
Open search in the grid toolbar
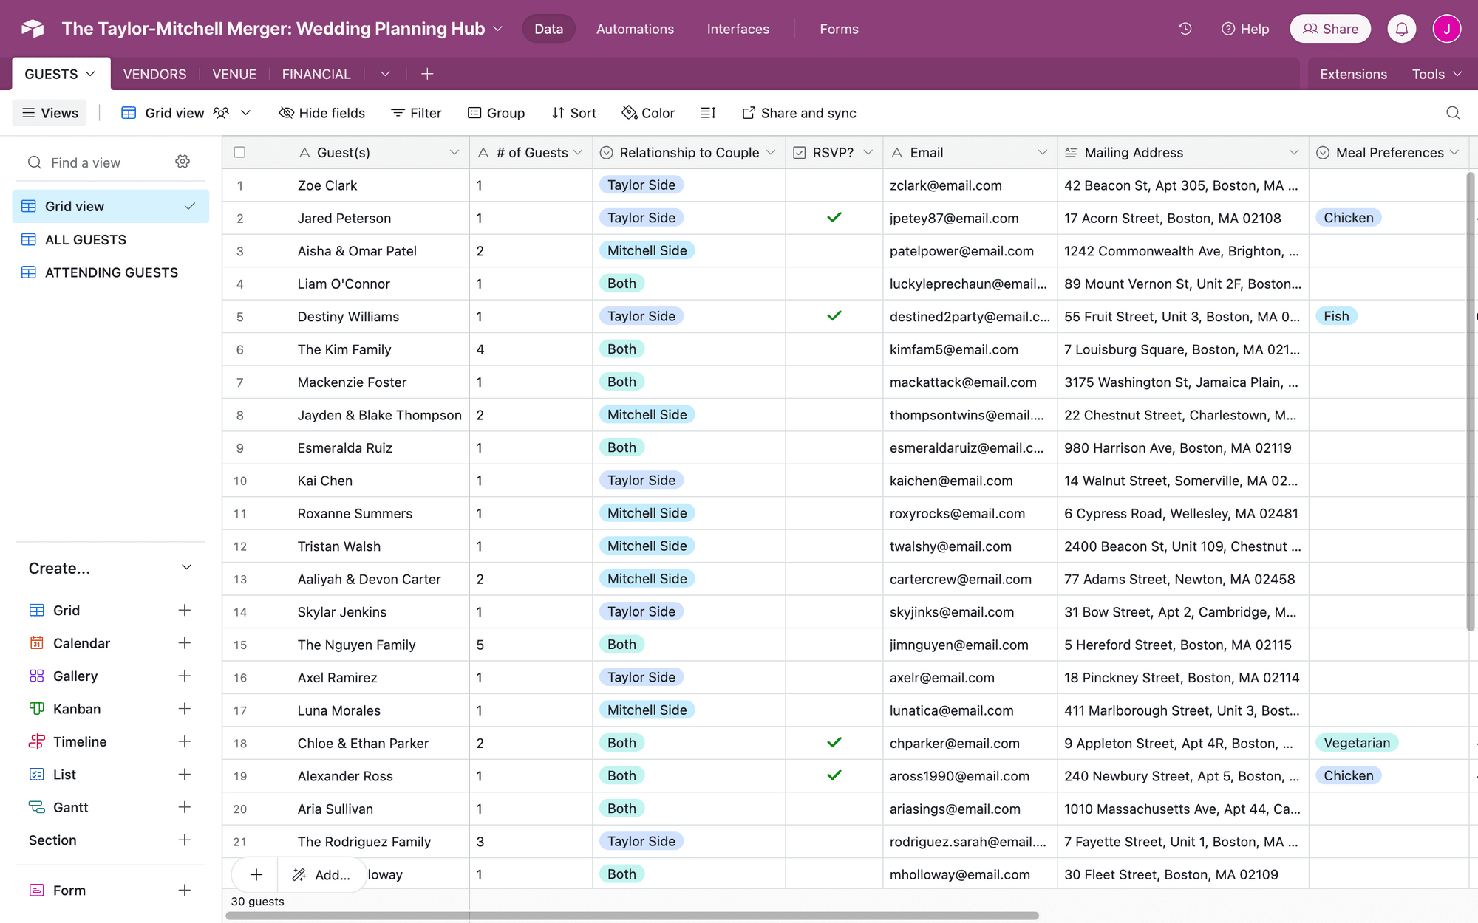(x=1453, y=113)
